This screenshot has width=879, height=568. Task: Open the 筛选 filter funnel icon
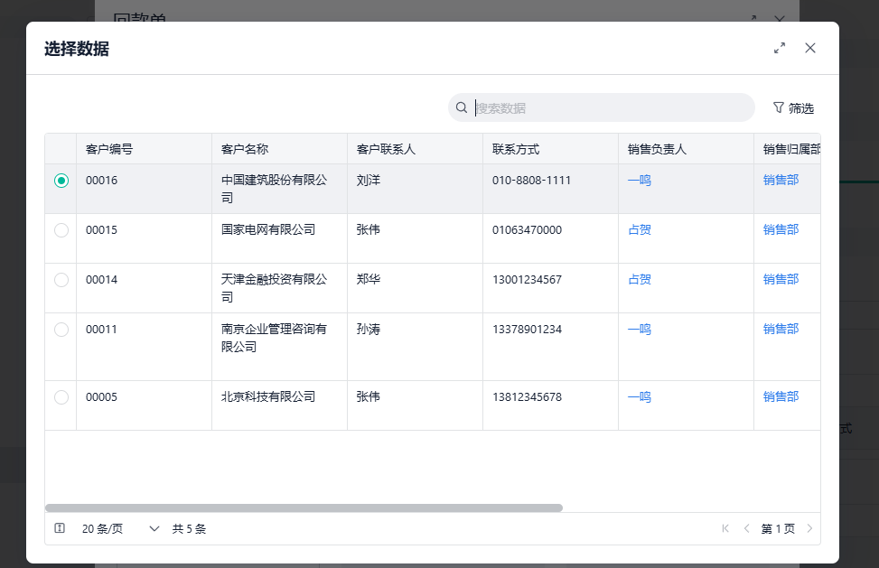point(779,107)
